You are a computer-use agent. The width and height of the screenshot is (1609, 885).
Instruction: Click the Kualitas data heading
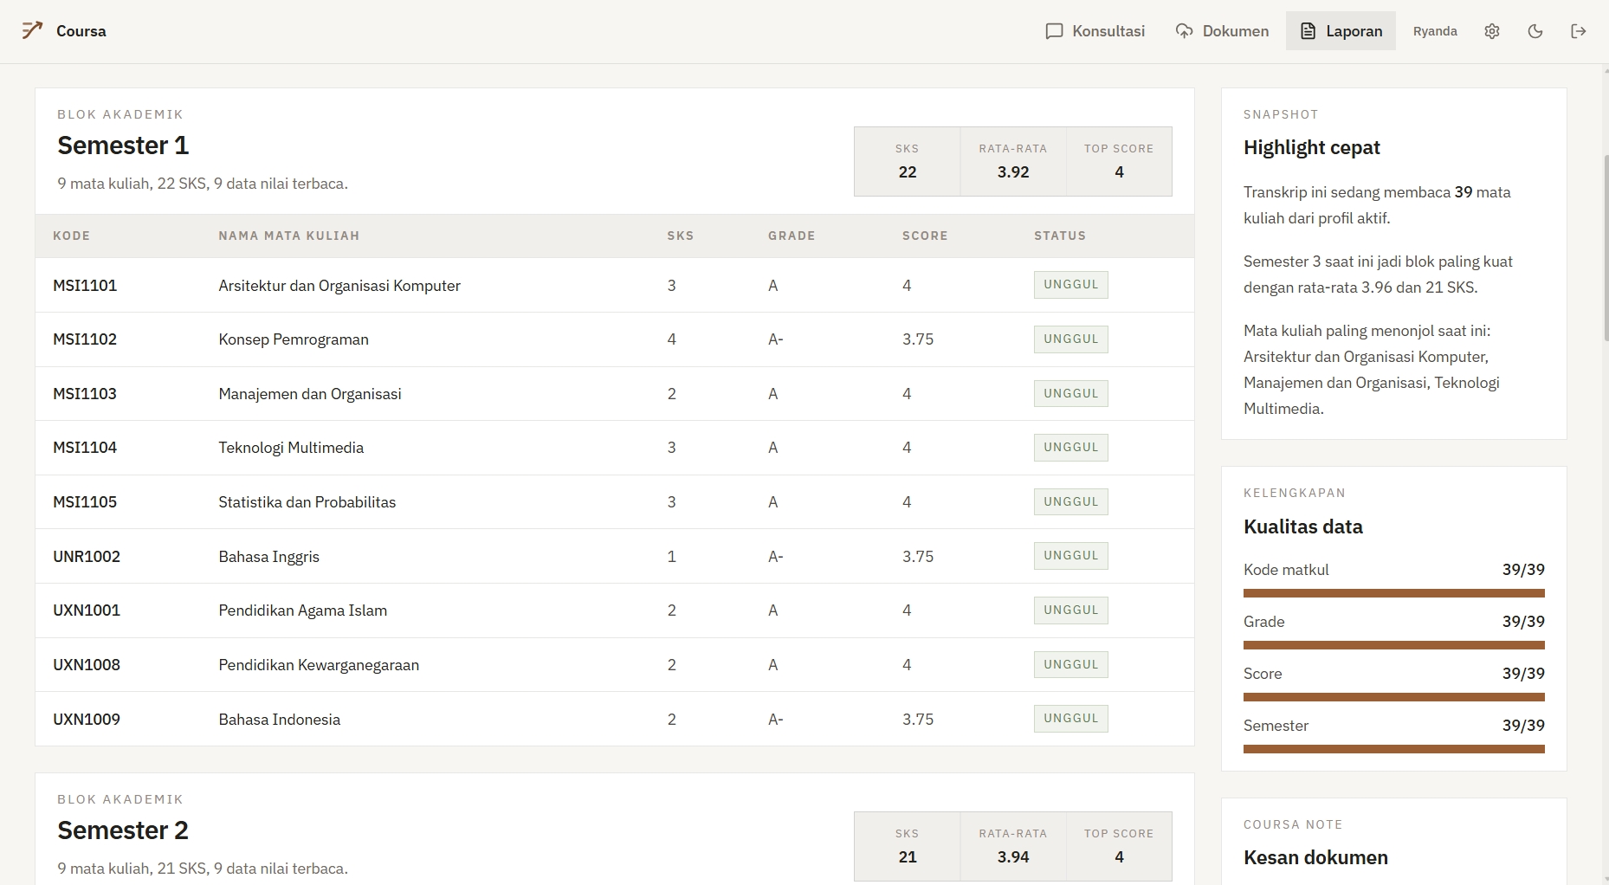point(1303,526)
